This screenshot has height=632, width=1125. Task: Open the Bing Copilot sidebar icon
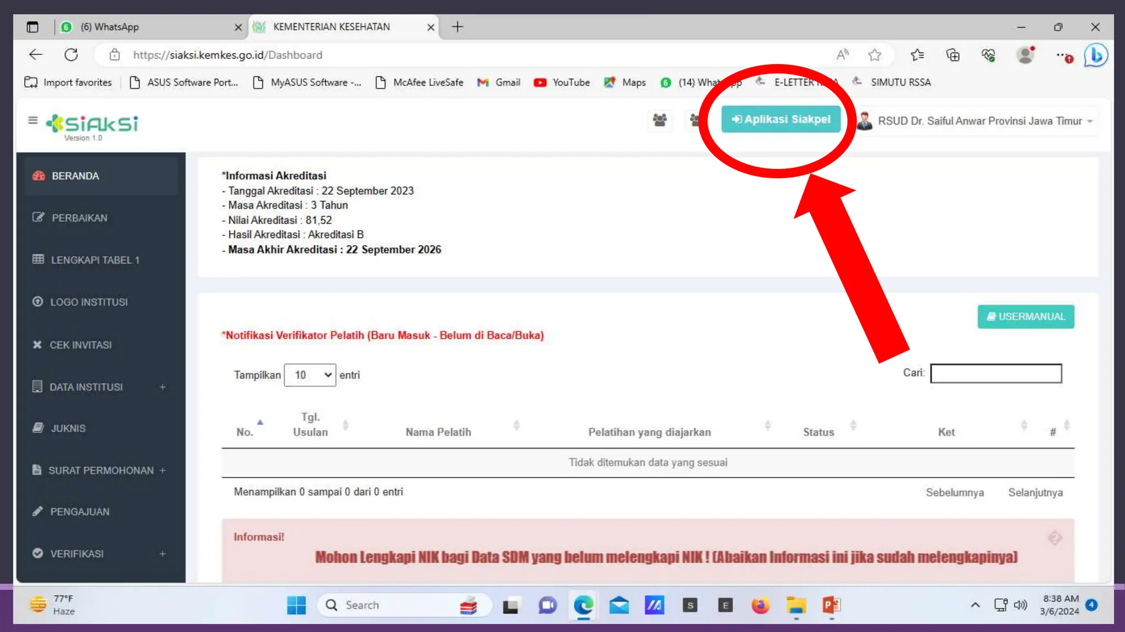1095,55
